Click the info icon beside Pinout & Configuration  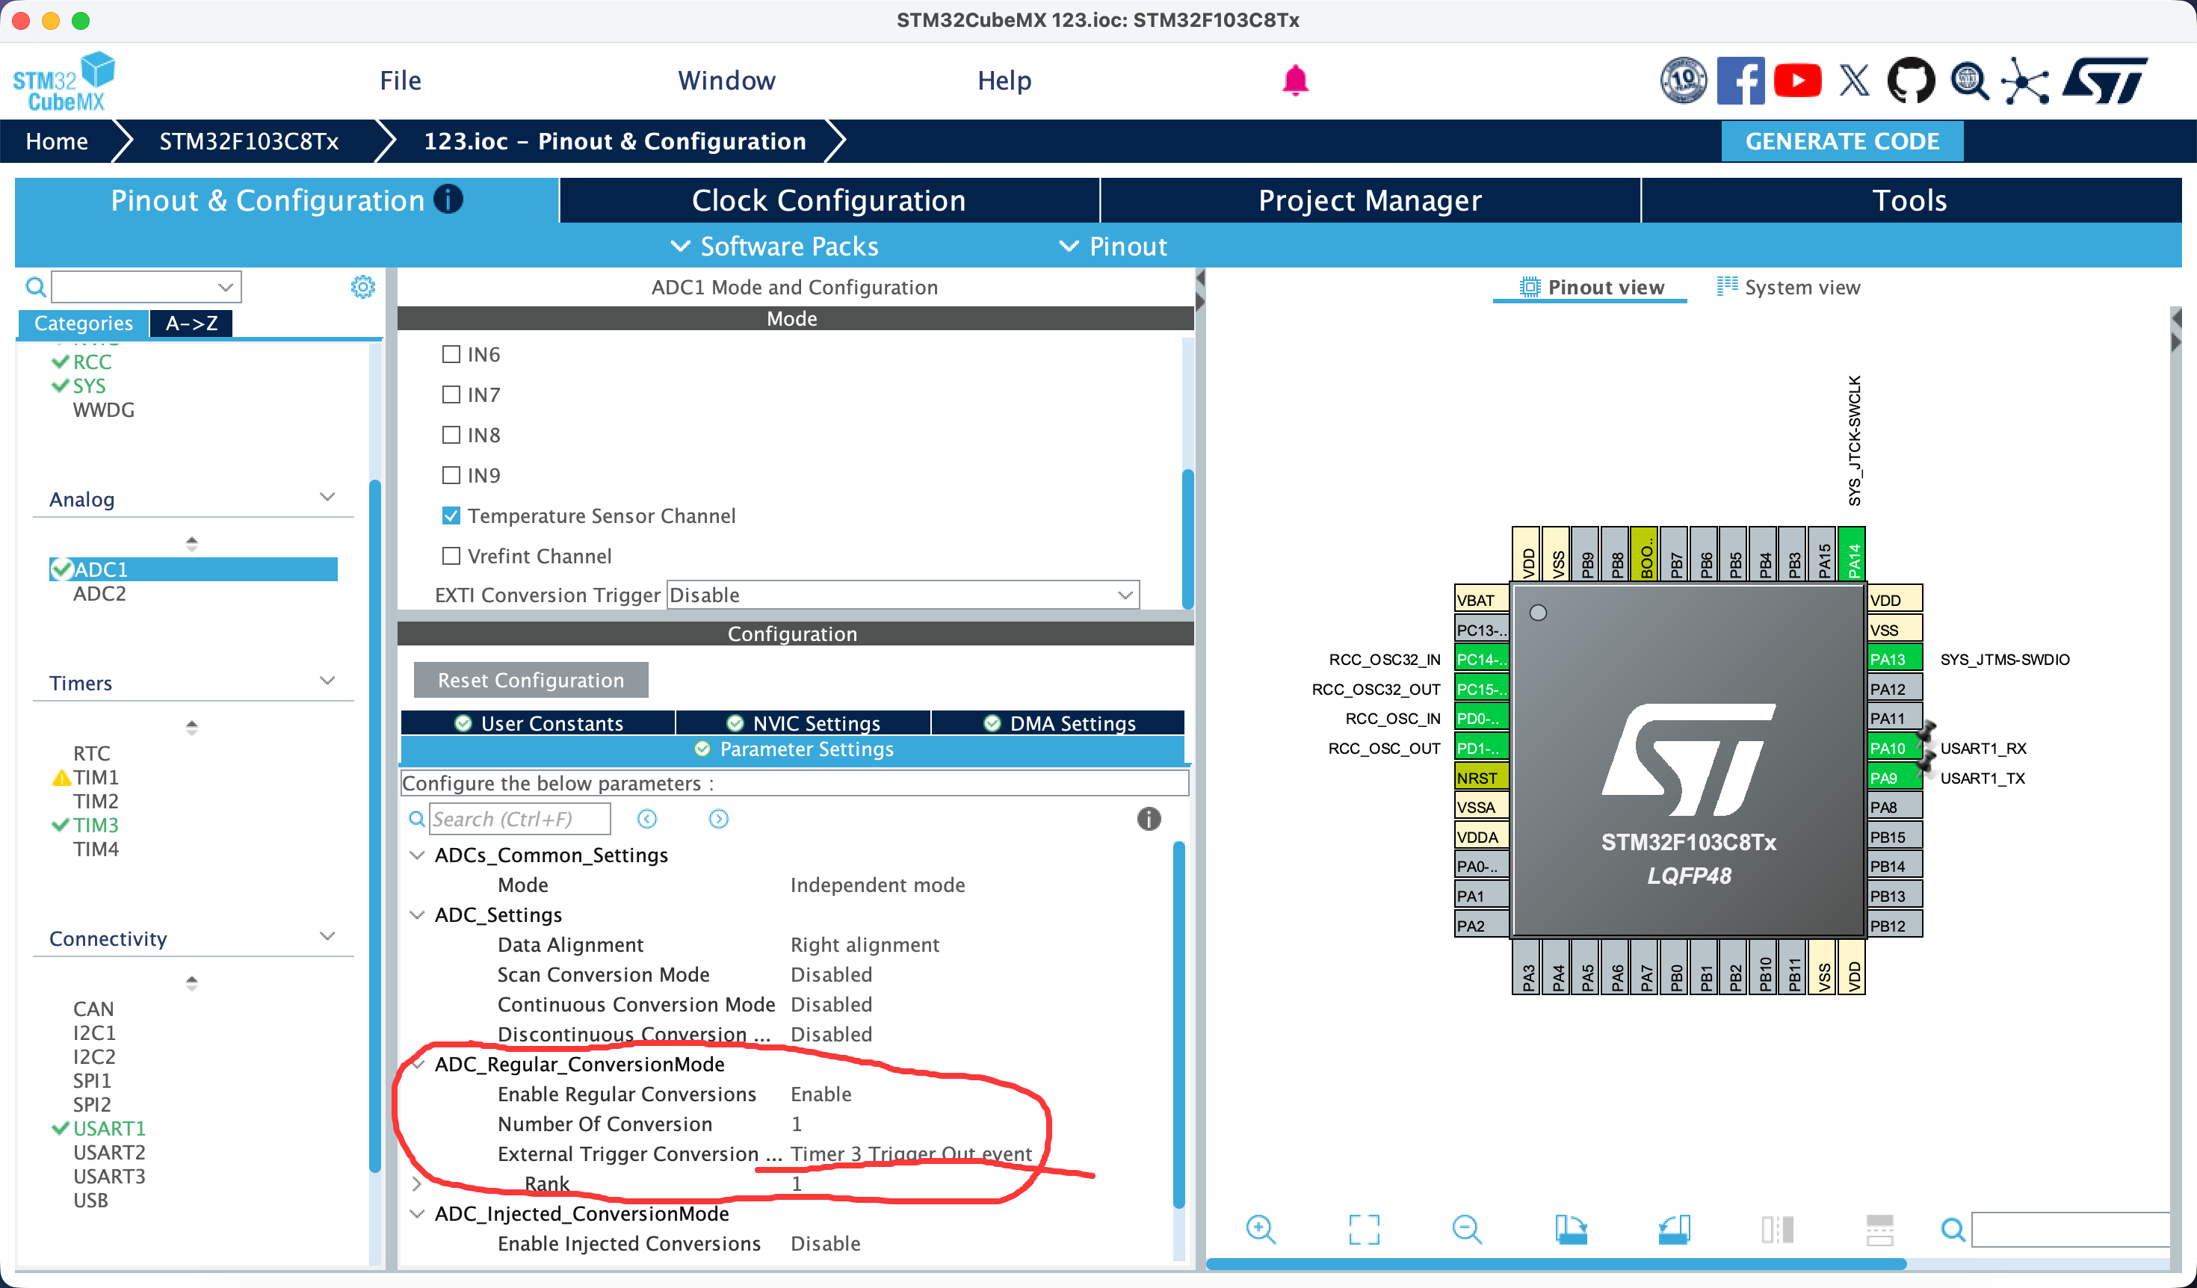click(x=448, y=199)
